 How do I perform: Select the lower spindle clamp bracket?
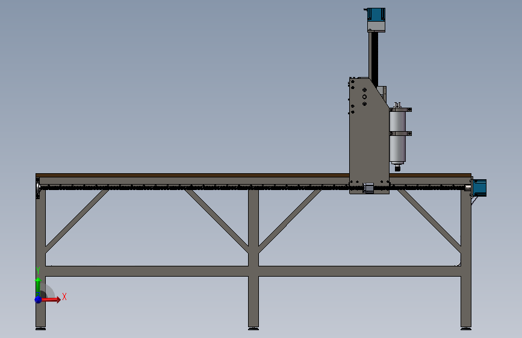[x=400, y=134]
